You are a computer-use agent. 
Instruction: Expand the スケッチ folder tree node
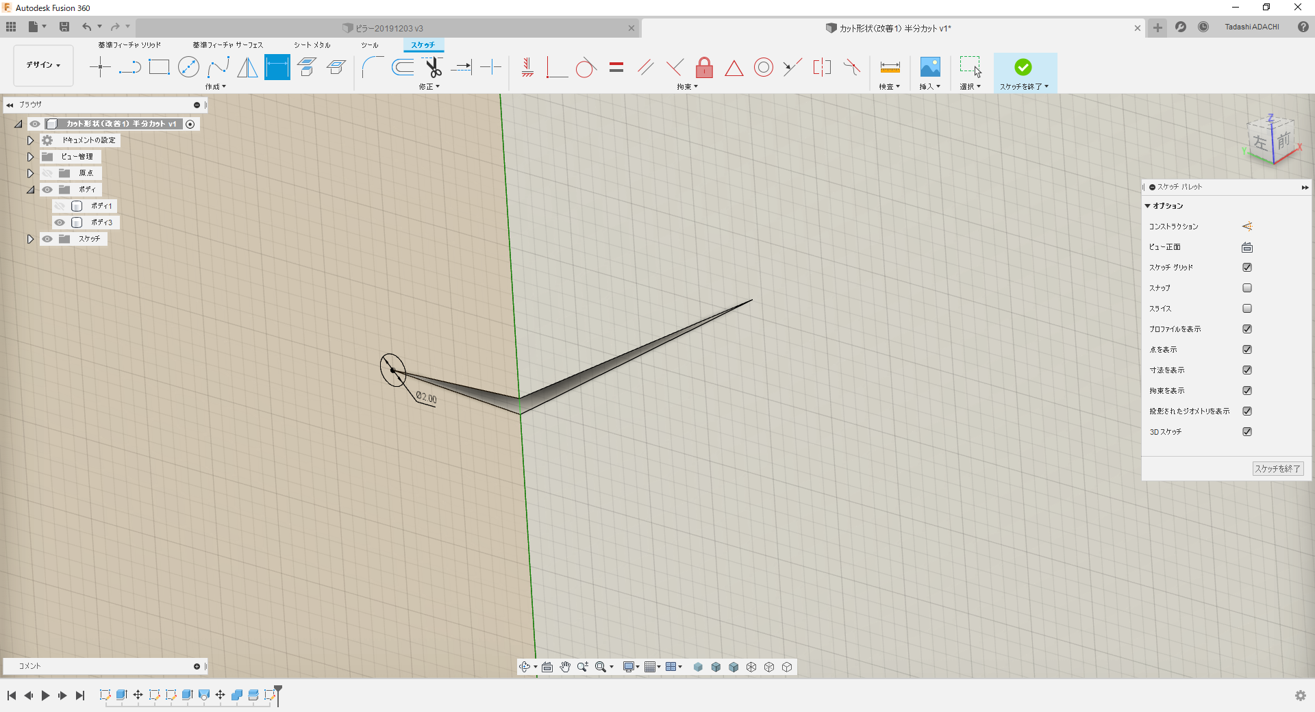(30, 239)
